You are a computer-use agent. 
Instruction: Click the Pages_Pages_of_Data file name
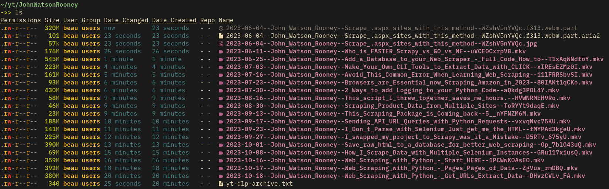click(x=402, y=168)
